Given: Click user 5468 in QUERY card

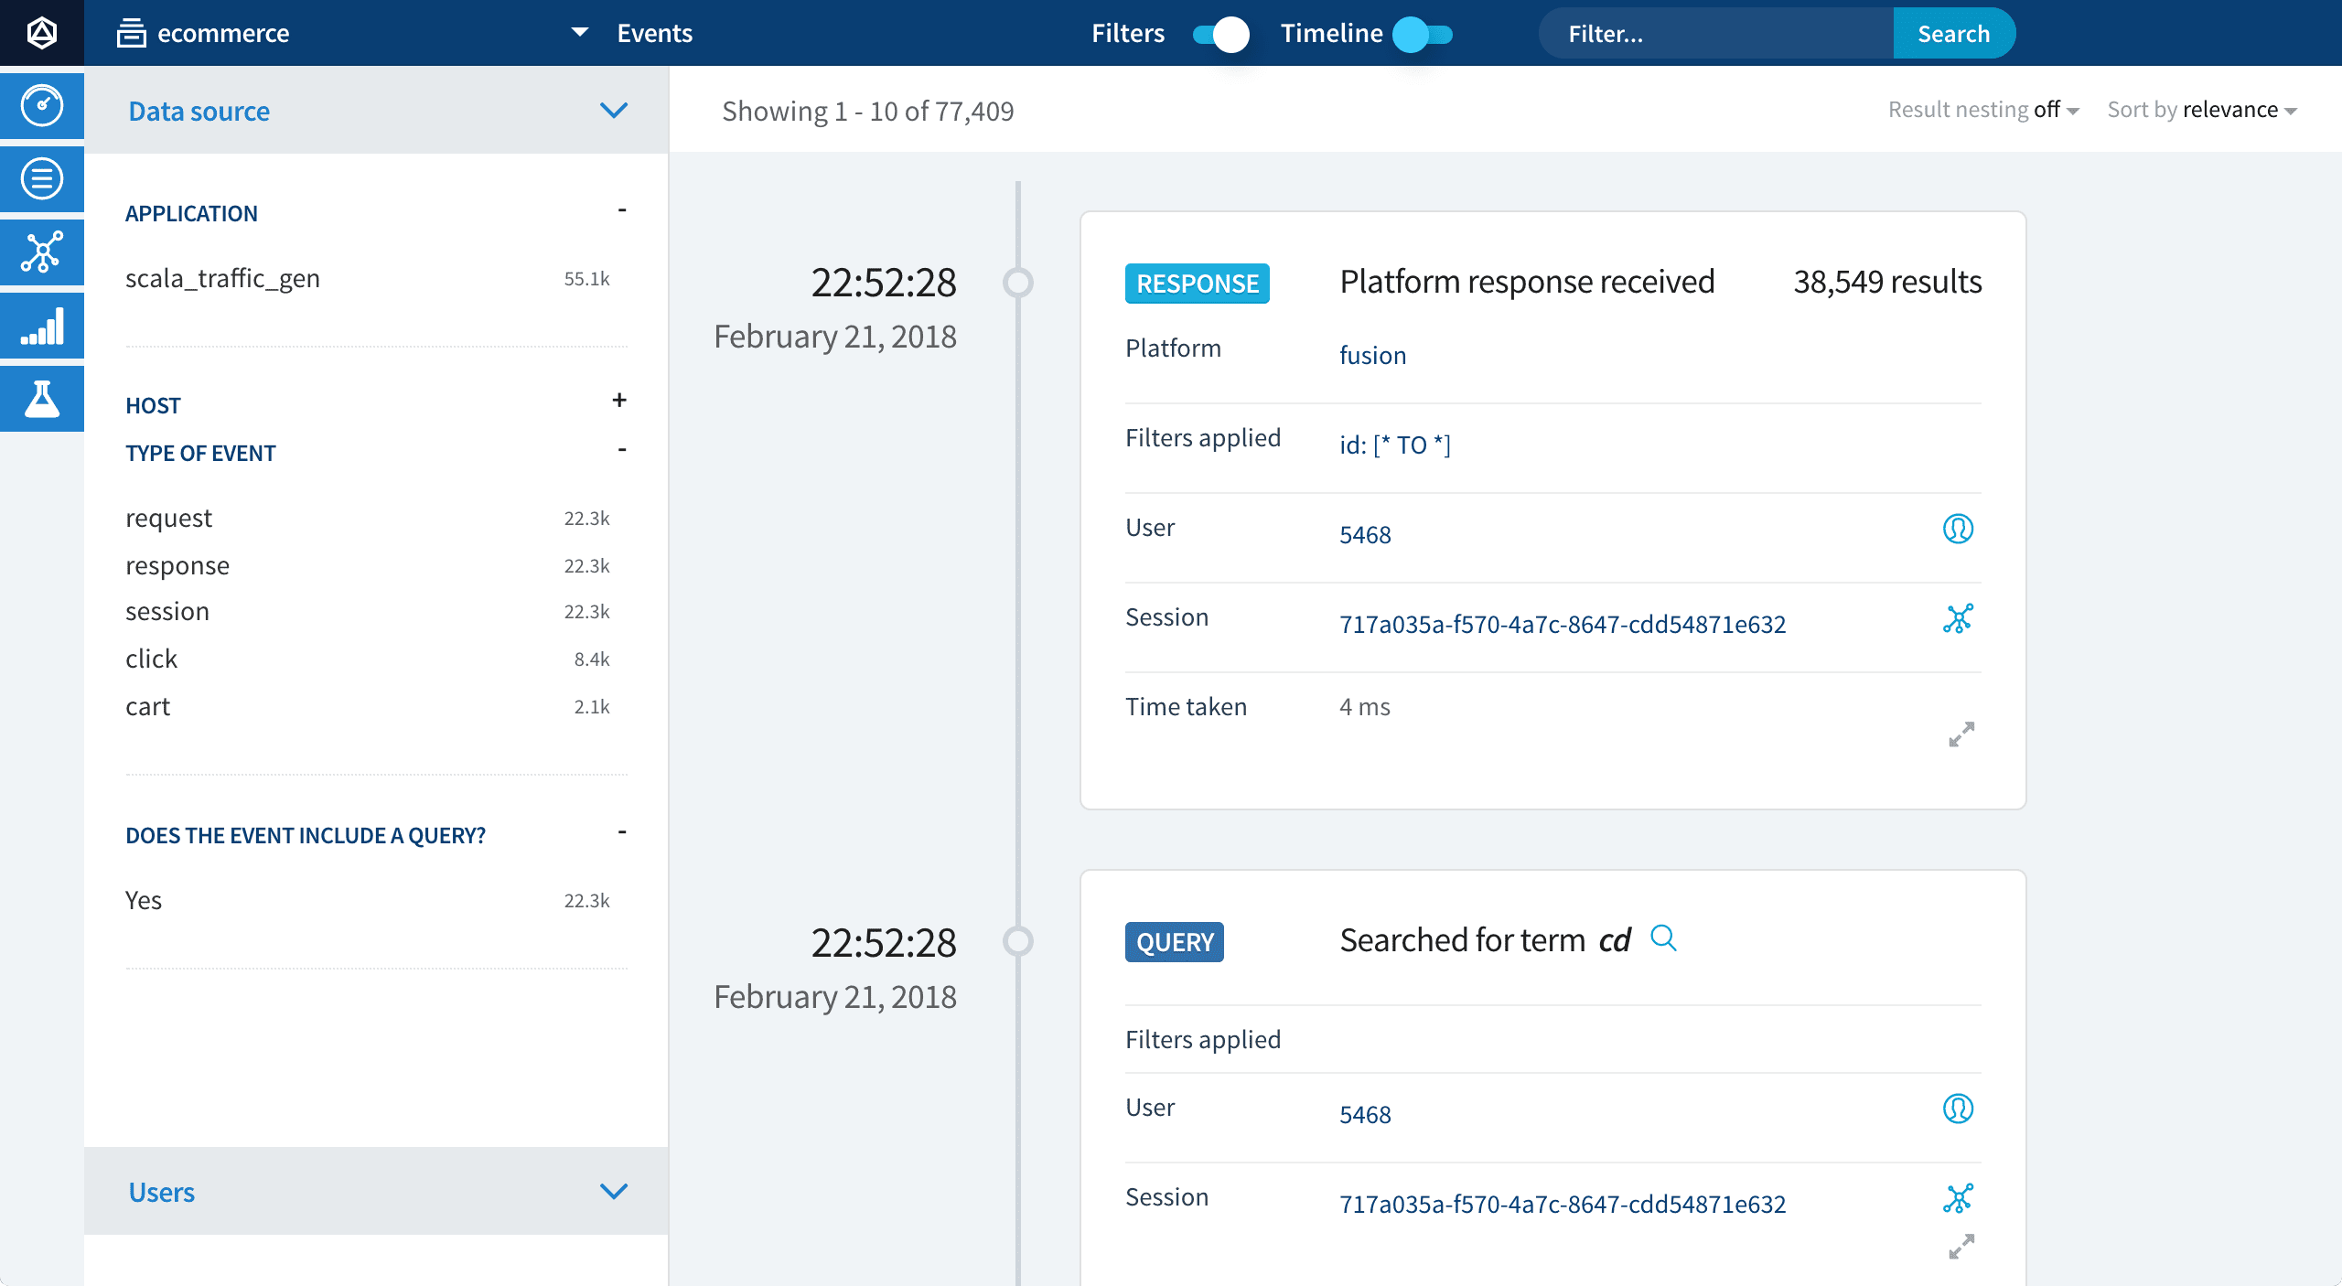Looking at the screenshot, I should click(x=1365, y=1114).
